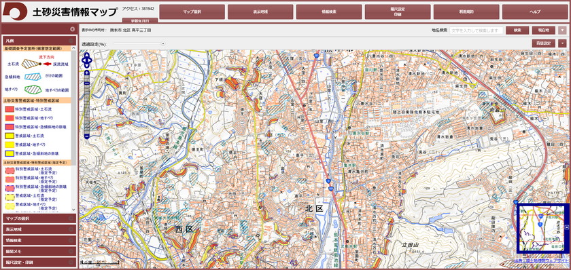Screen dimensions: 571x270
Task: Click the 土砂災害情報マップ logo icon
Action: (14, 12)
